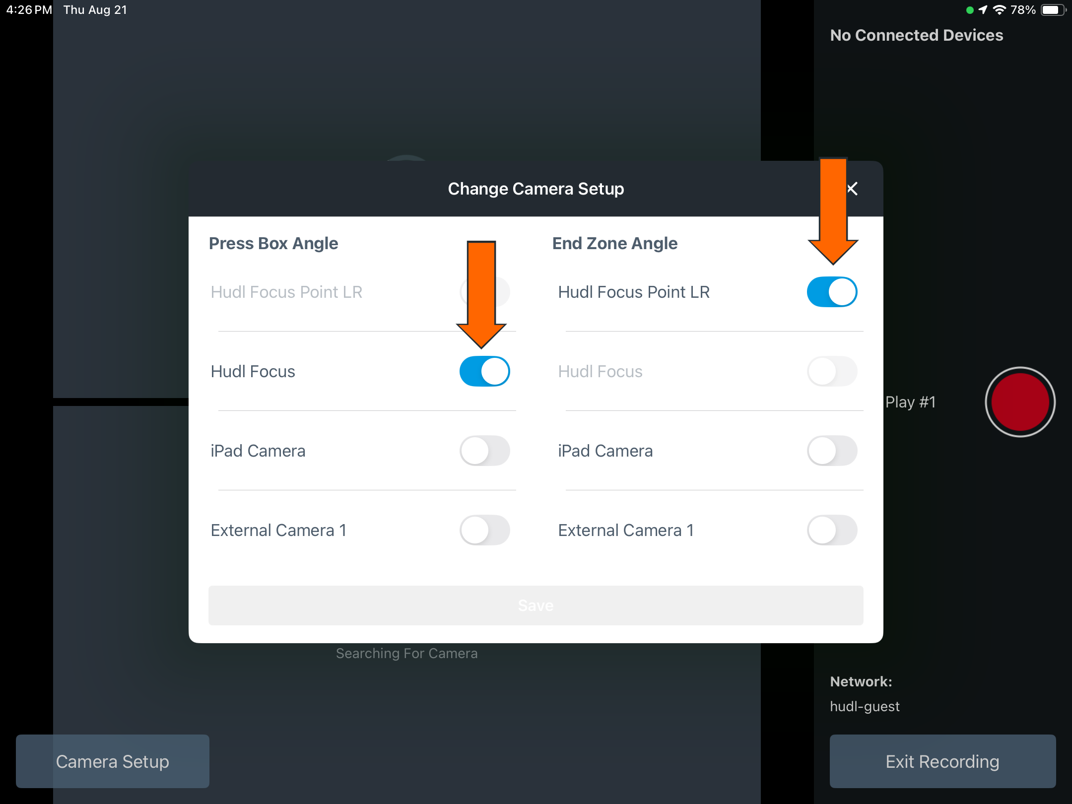Enable External Camera 1 for End Zone Angle
The width and height of the screenshot is (1072, 804).
pyautogui.click(x=832, y=530)
